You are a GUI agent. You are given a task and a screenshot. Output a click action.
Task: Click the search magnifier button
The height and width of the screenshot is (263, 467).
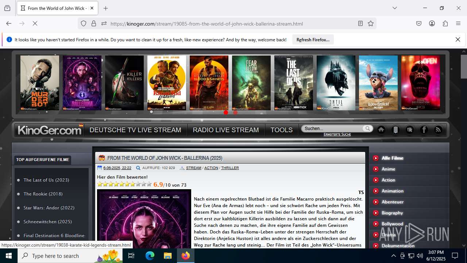coord(367,129)
